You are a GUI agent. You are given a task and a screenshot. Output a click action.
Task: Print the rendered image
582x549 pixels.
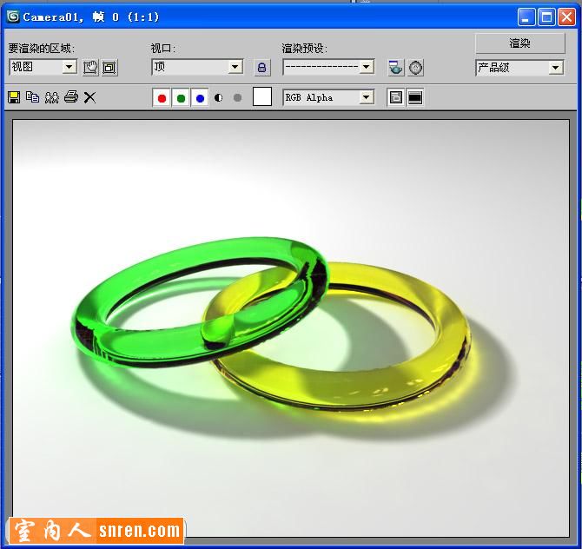coord(71,97)
